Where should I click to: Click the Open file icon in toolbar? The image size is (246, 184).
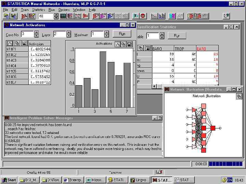[x=6, y=16]
